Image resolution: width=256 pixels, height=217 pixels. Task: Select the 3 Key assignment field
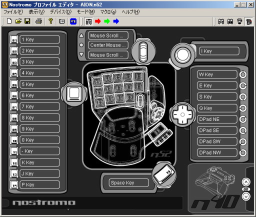click(x=39, y=62)
